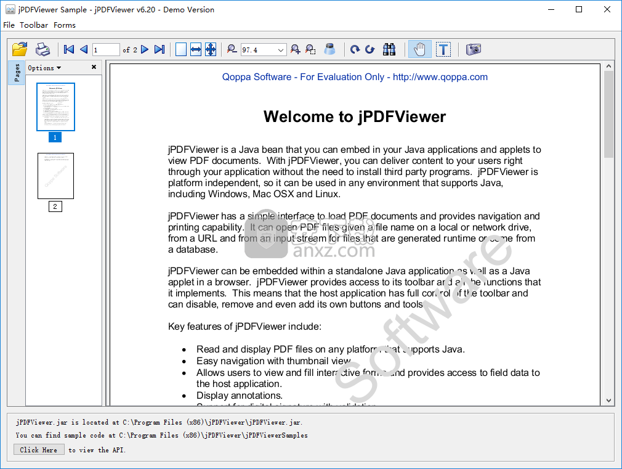Fit page to width
This screenshot has width=622, height=469.
196,50
